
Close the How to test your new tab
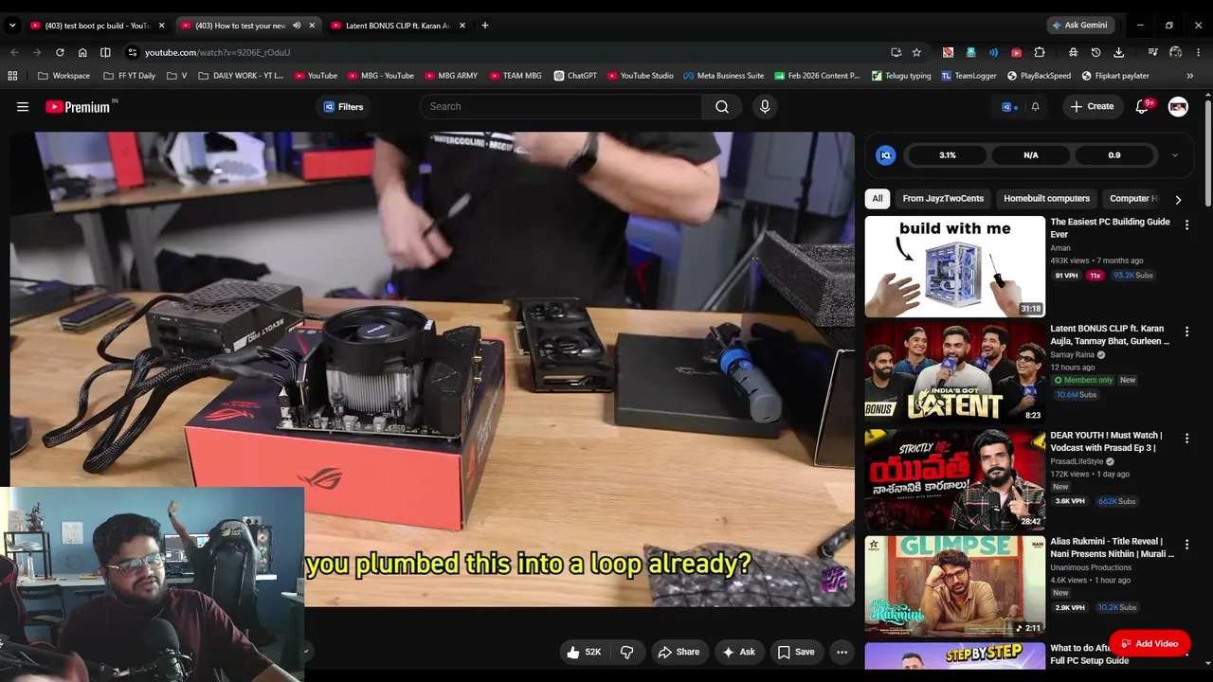[312, 26]
